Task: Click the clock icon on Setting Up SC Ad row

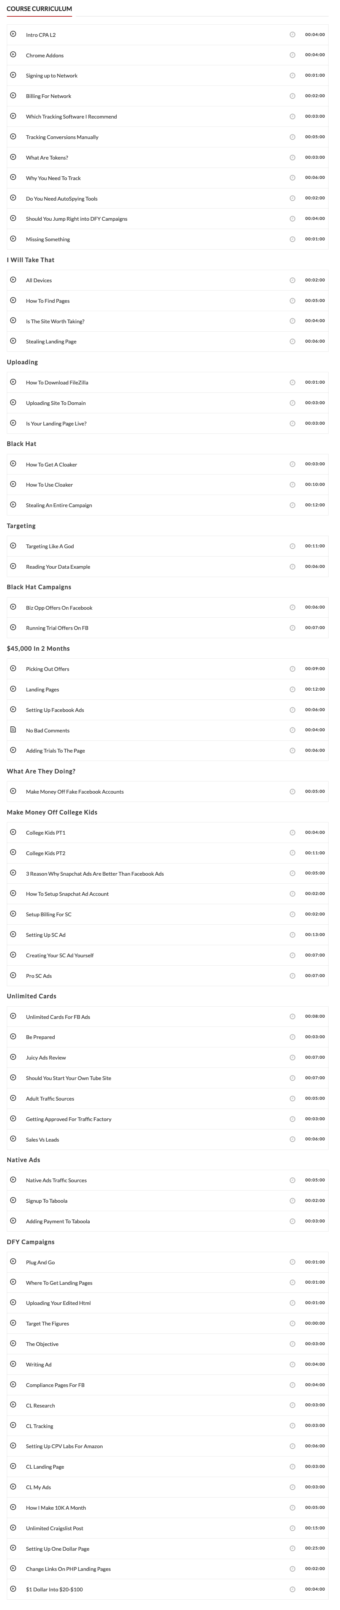Action: tap(293, 935)
